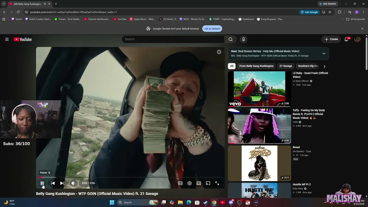Open the STARZ bookmark
Screen dimensions: 368x207
pyautogui.click(x=222, y=19)
